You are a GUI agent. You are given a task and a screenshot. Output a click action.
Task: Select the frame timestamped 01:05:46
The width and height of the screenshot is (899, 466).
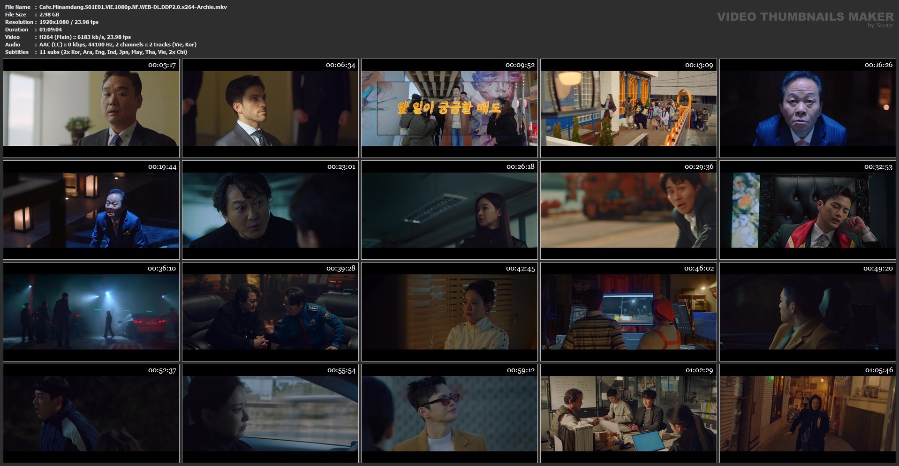[x=808, y=413]
